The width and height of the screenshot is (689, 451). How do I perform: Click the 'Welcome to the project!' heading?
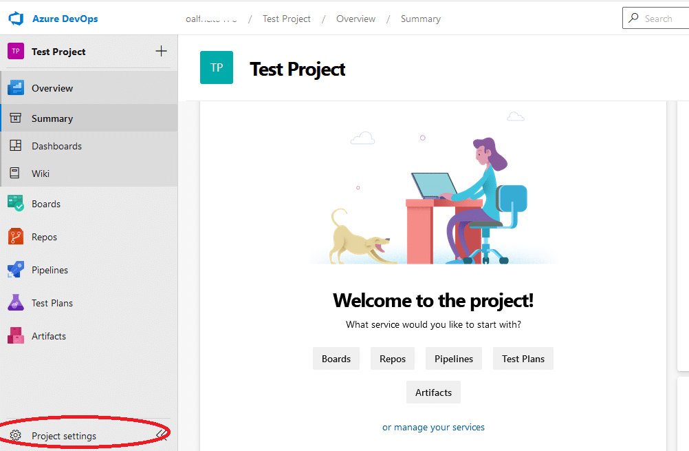pos(433,300)
